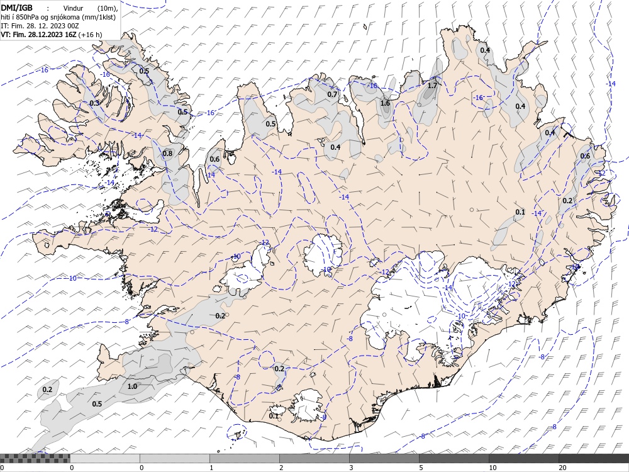Click the legend scale label '10'
Image resolution: width=629 pixels, height=472 pixels.
[493, 468]
